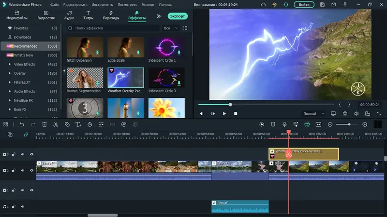
Task: Show more tabs with double chevron
Action: click(159, 16)
